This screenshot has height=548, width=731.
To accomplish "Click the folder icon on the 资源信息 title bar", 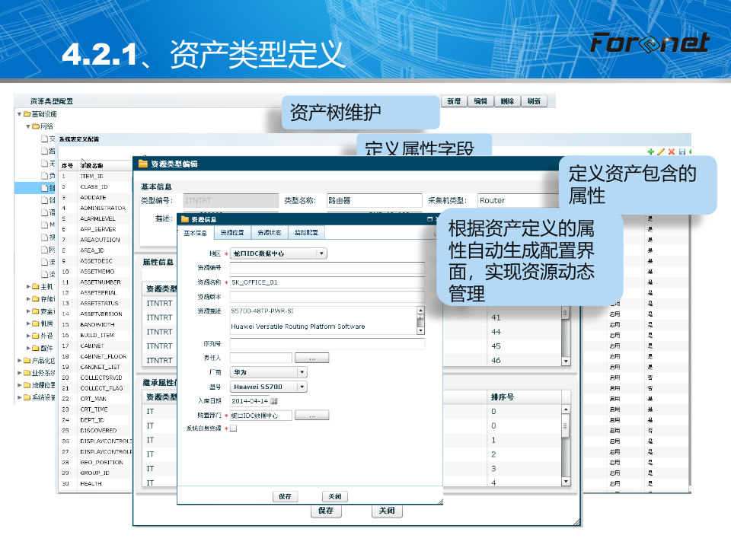I will (x=186, y=218).
